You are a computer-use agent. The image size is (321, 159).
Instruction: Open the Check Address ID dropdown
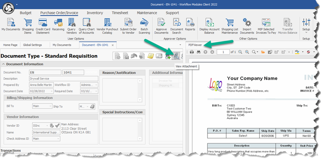pyautogui.click(x=58, y=139)
